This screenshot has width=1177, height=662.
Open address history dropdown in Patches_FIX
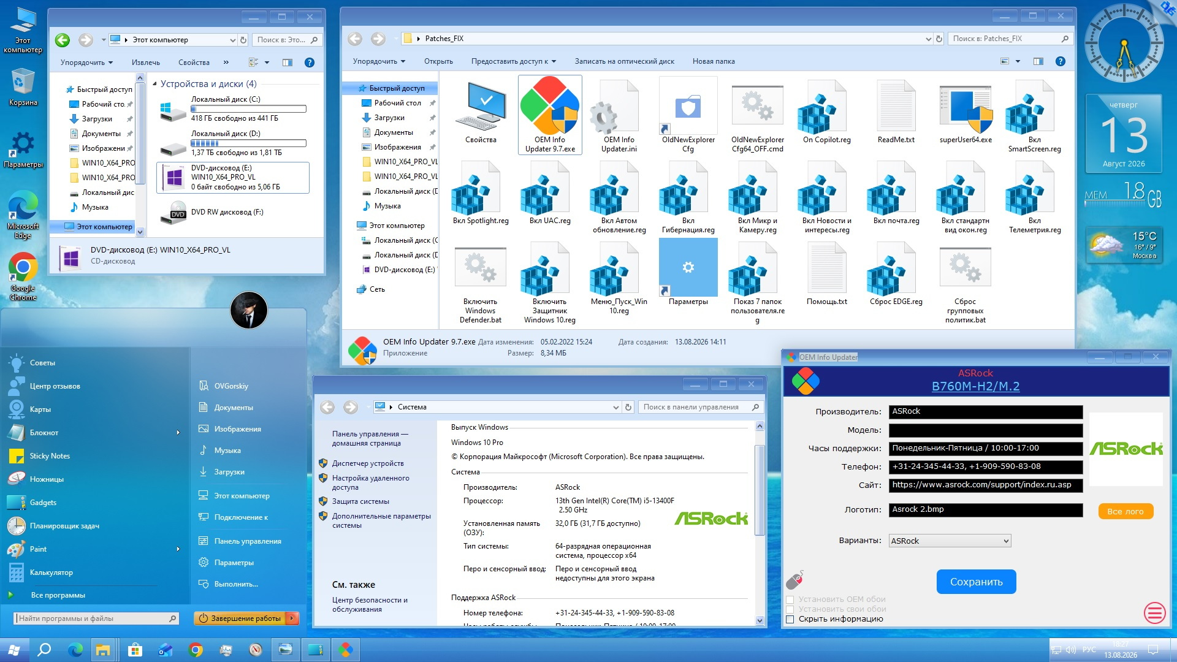tap(928, 39)
